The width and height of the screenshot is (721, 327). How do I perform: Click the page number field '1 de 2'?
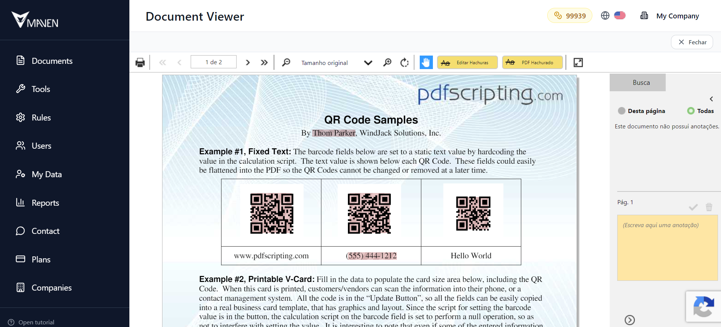[x=214, y=62]
